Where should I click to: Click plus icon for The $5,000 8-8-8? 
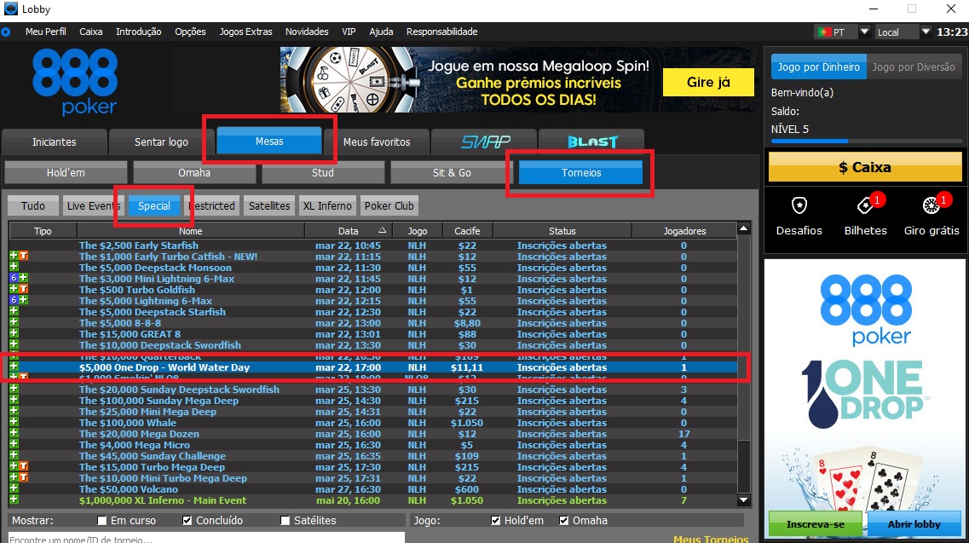(x=14, y=322)
